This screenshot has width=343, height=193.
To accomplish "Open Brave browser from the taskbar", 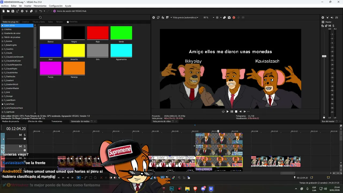I will pyautogui.click(x=195, y=189).
